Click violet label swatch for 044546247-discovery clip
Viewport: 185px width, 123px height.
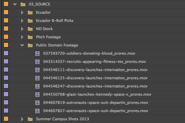(6, 86)
